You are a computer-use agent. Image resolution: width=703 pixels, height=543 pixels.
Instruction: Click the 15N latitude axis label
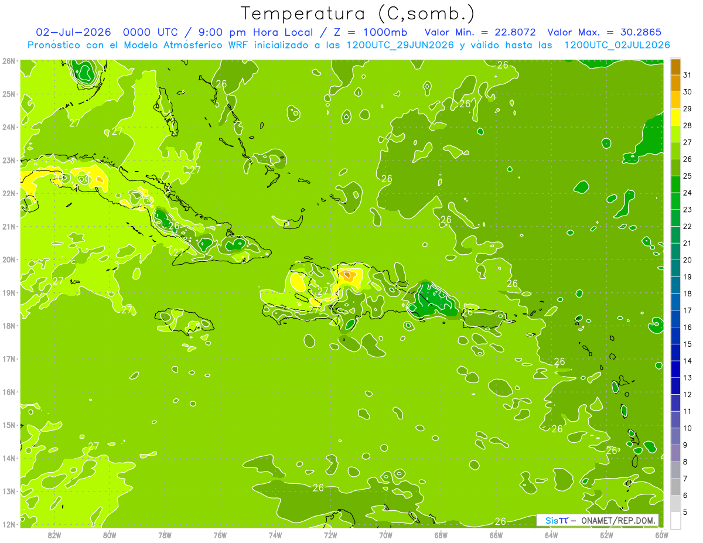click(x=9, y=425)
